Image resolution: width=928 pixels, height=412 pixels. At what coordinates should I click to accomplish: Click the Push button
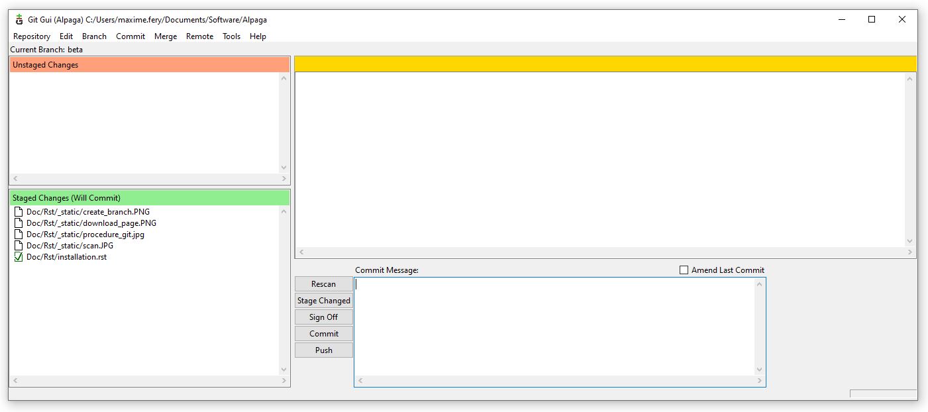324,350
